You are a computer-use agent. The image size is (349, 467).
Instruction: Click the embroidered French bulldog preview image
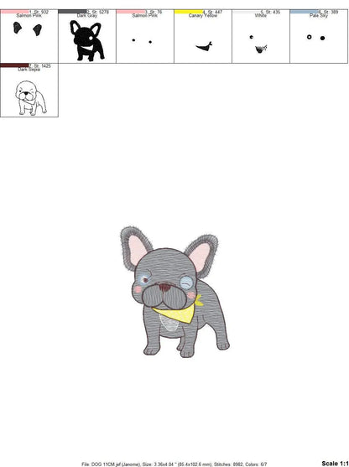tap(174, 292)
